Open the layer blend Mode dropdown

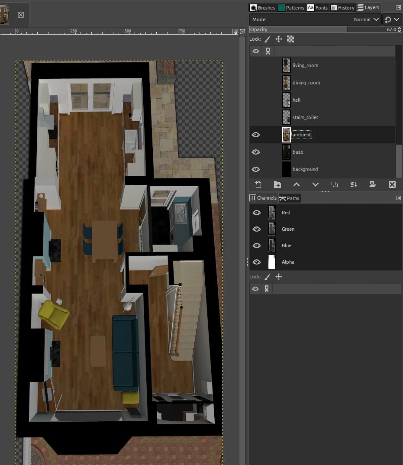pos(366,19)
